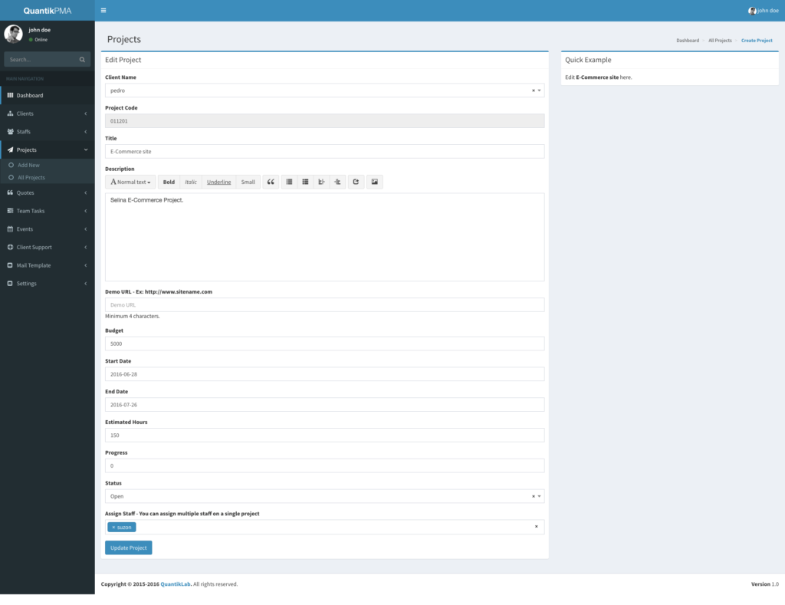This screenshot has height=605, width=785.
Task: Click the outdent icon in editor toolbar
Action: click(321, 182)
